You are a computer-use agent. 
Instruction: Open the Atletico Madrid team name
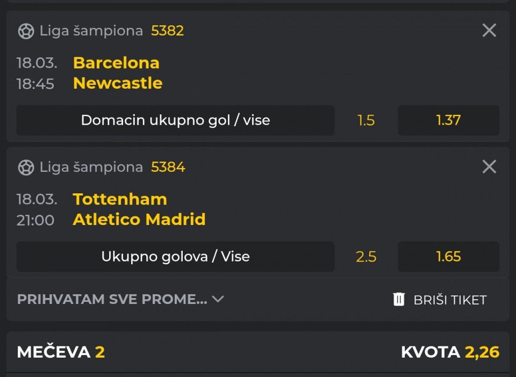tap(139, 220)
